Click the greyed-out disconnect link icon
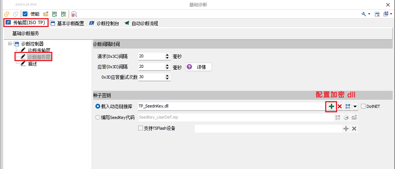395x169 pixels. [x=16, y=14]
